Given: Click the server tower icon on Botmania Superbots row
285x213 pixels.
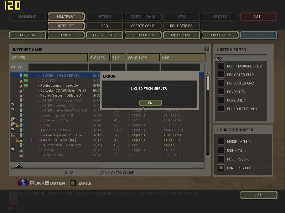Looking at the screenshot, I should tap(21, 145).
